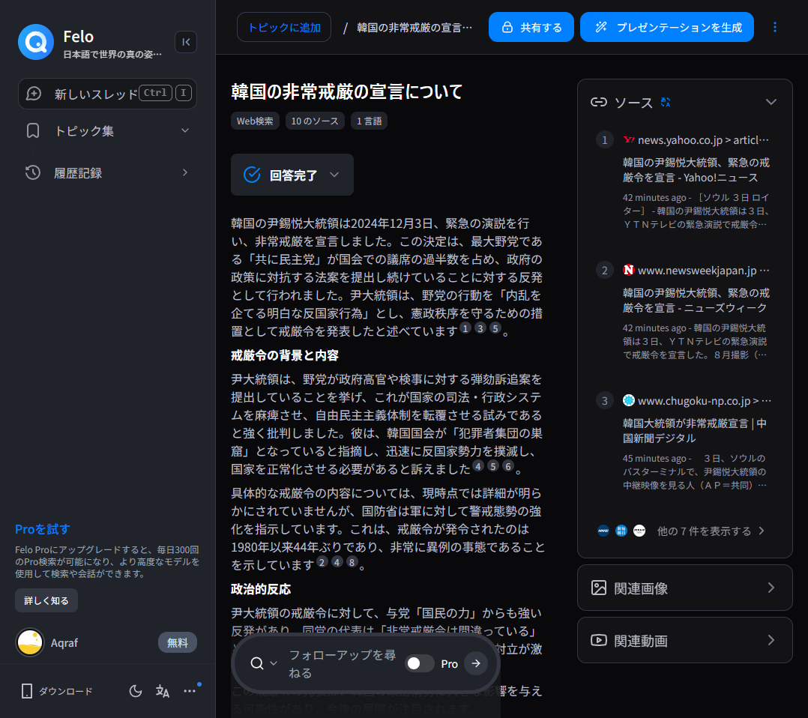Click the フォローアップを尋ねる input field
The image size is (808, 718).
point(343,663)
